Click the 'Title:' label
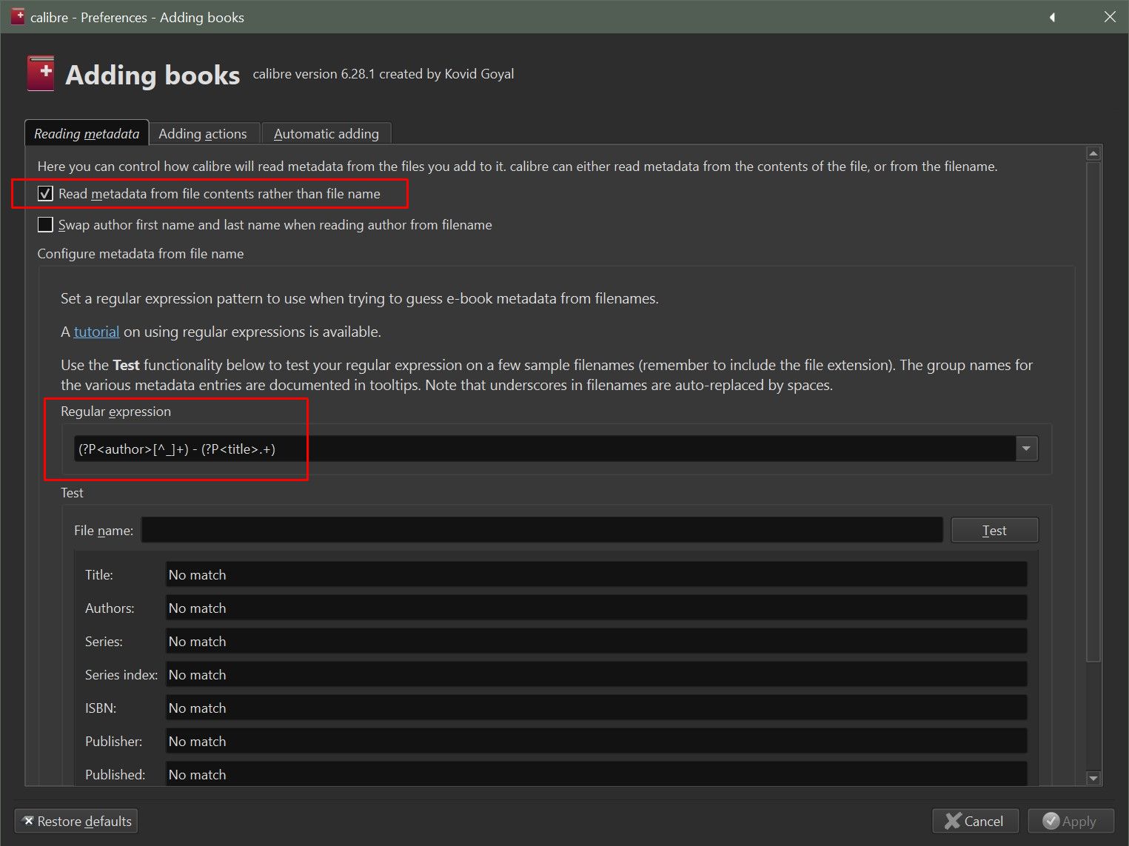This screenshot has width=1129, height=846. tap(99, 575)
